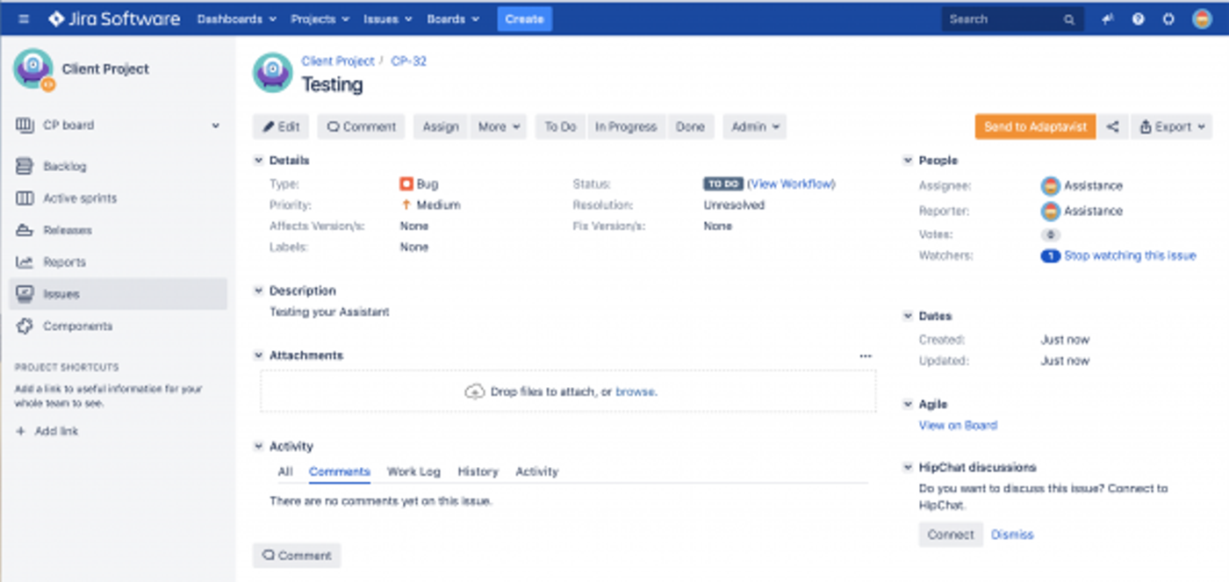Image resolution: width=1229 pixels, height=582 pixels.
Task: Collapse the Attachments section
Action: [258, 356]
